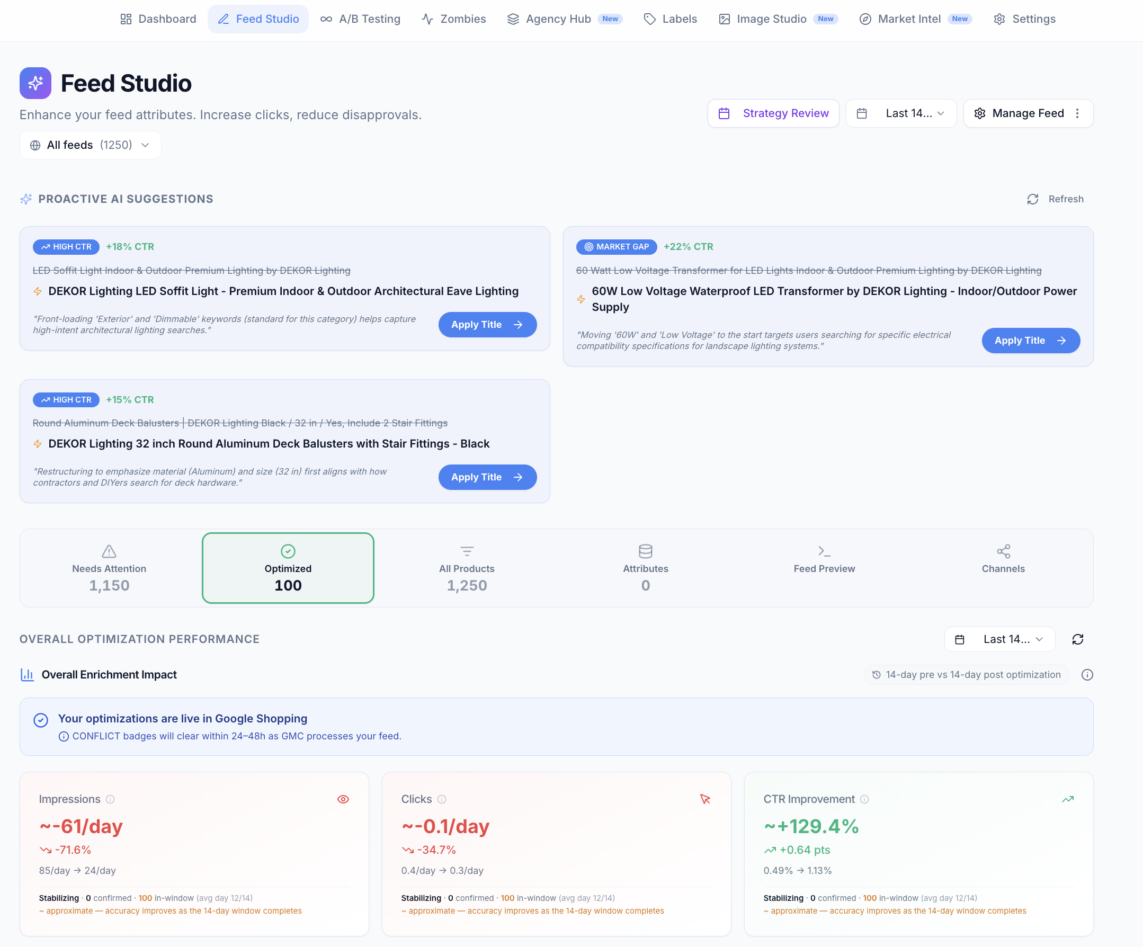
Task: Click the Manage Feed button
Action: (1019, 113)
